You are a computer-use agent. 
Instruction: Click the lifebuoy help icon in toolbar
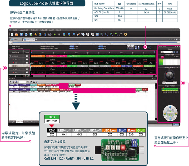(126, 34)
